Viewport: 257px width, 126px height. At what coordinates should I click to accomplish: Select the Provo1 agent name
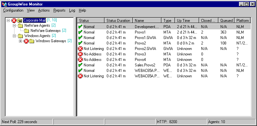pyautogui.click(x=140, y=32)
